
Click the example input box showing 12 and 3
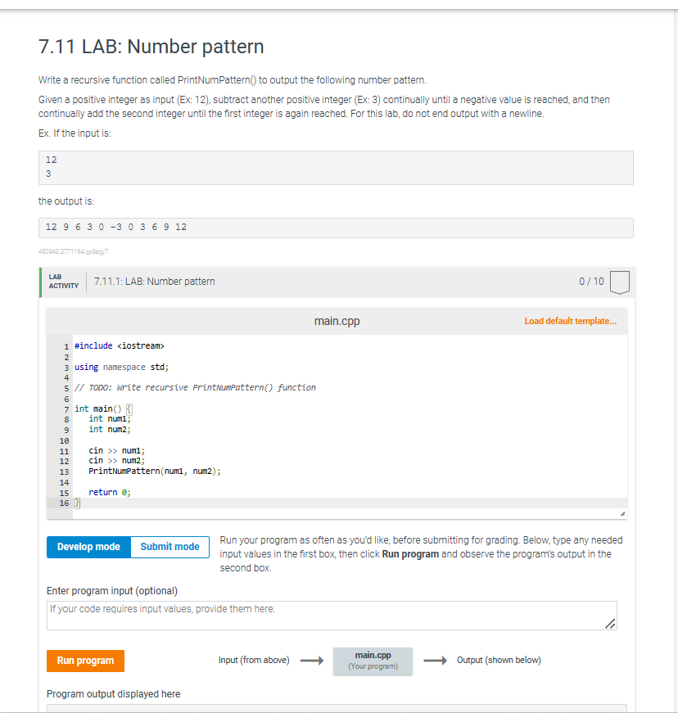(x=336, y=167)
